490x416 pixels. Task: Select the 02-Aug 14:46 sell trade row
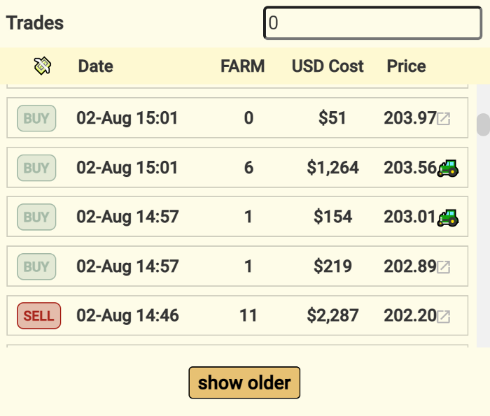pos(237,315)
